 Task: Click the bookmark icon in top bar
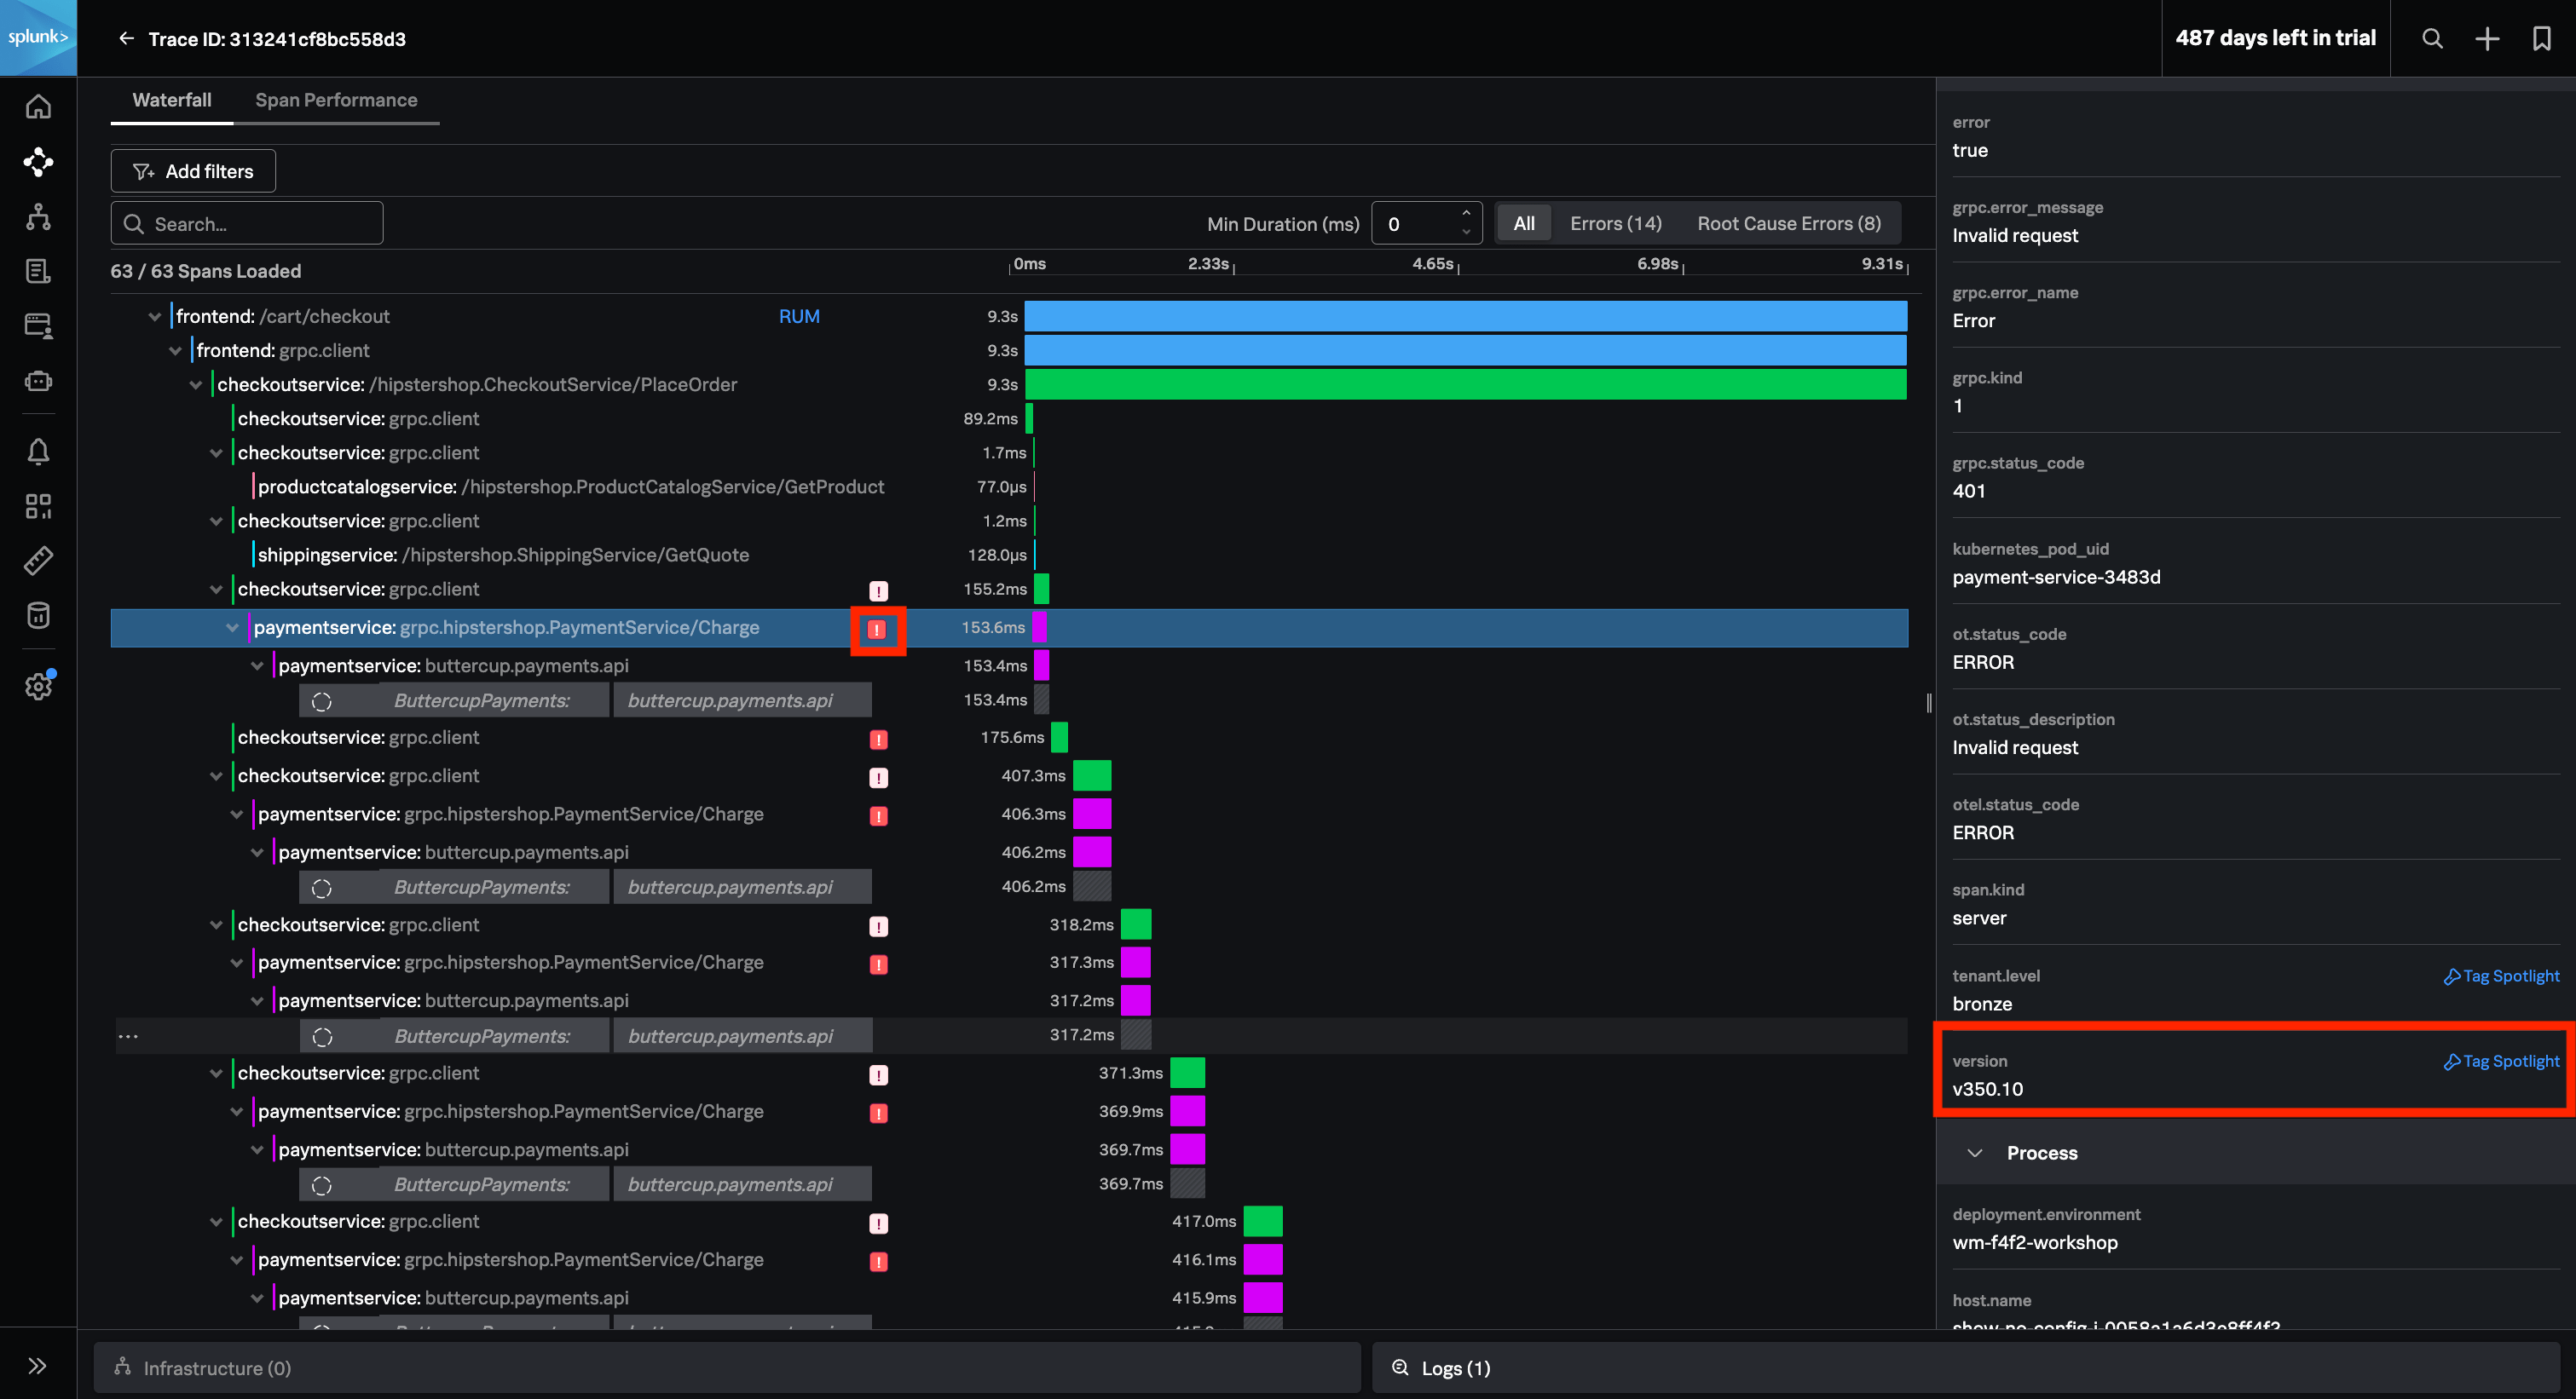(2541, 38)
